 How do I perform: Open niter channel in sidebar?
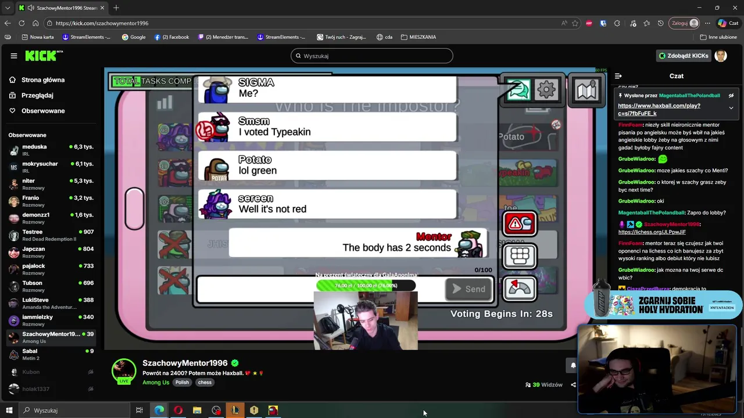(51, 184)
